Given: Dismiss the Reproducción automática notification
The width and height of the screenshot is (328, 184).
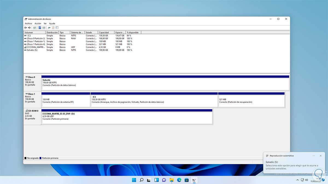Looking at the screenshot, I should [321, 156].
